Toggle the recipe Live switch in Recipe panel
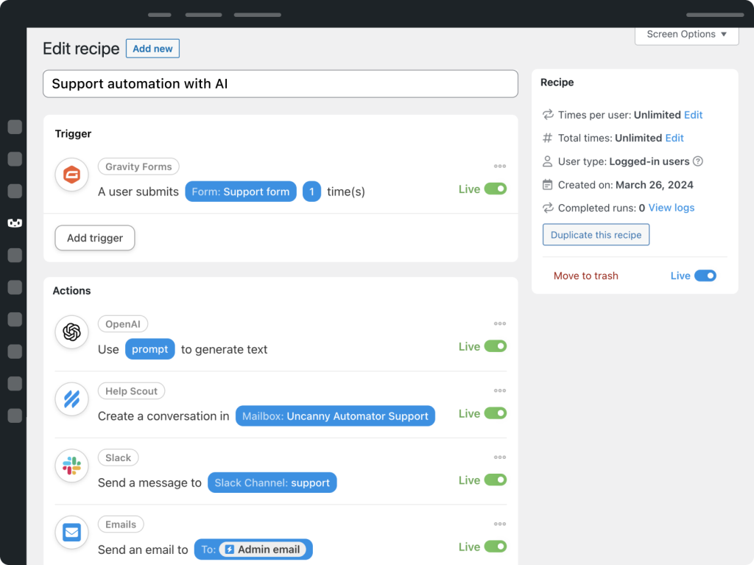The image size is (754, 565). coord(705,276)
